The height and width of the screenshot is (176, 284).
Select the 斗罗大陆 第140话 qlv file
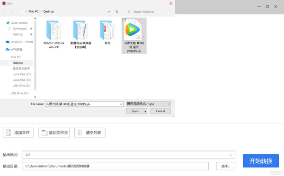pos(134,35)
